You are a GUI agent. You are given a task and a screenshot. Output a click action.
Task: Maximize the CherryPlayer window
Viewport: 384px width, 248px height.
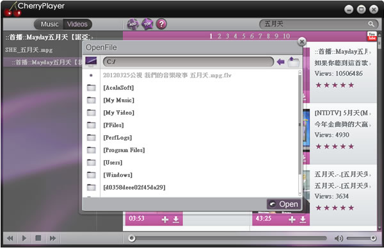(x=361, y=10)
